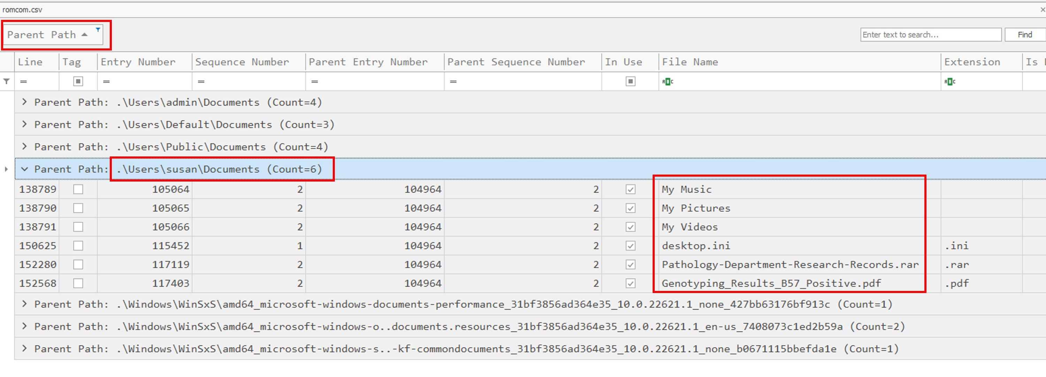Click the Enter text to search field
The height and width of the screenshot is (377, 1046).
click(930, 35)
